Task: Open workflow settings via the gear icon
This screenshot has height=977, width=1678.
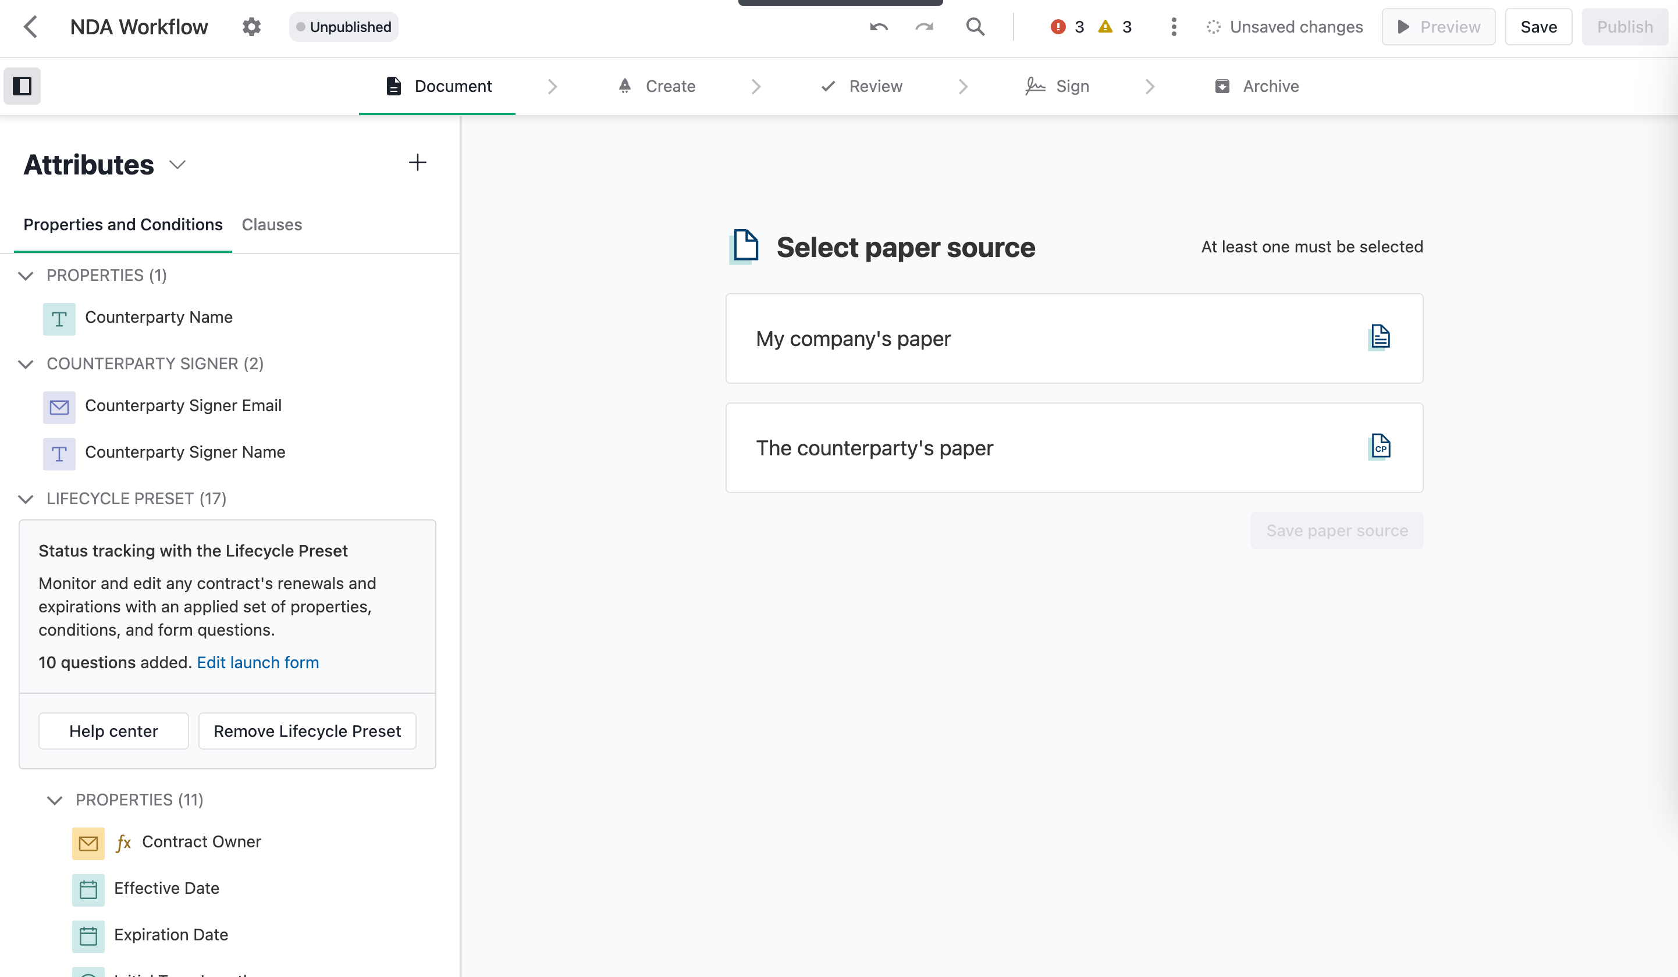Action: click(251, 27)
